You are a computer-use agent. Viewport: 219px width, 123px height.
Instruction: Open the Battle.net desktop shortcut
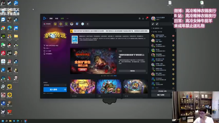(16, 3)
